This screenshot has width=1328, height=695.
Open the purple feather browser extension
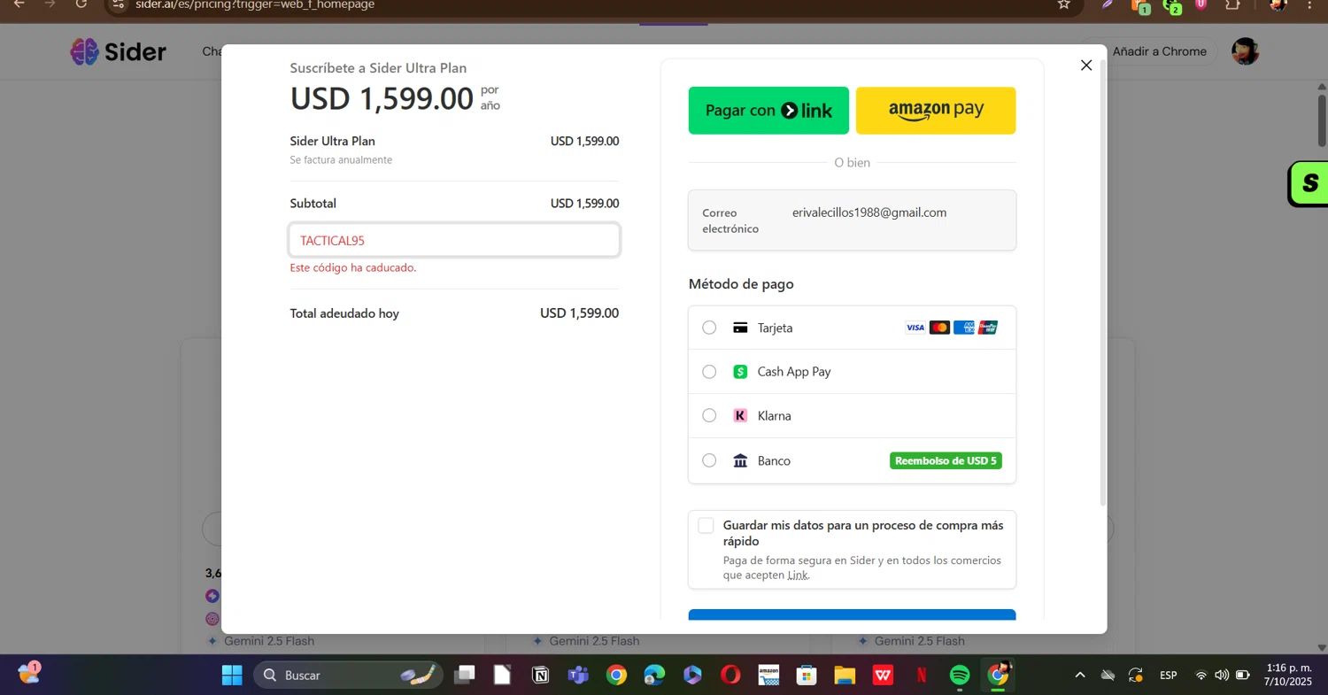1108,4
